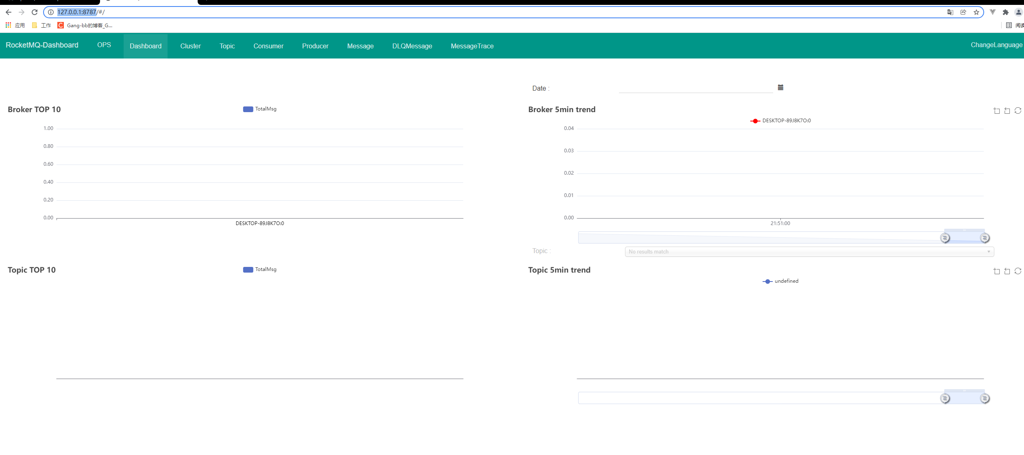Open the OPS tab
Viewport: 1024px width, 455px height.
coord(104,45)
